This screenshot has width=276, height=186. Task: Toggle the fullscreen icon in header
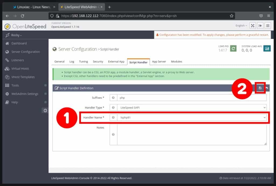(x=253, y=26)
